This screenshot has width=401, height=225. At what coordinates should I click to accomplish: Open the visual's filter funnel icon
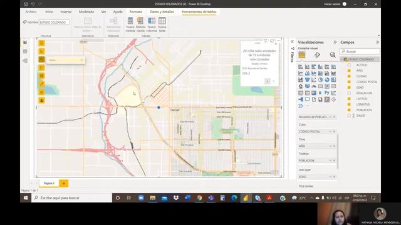click(x=265, y=41)
